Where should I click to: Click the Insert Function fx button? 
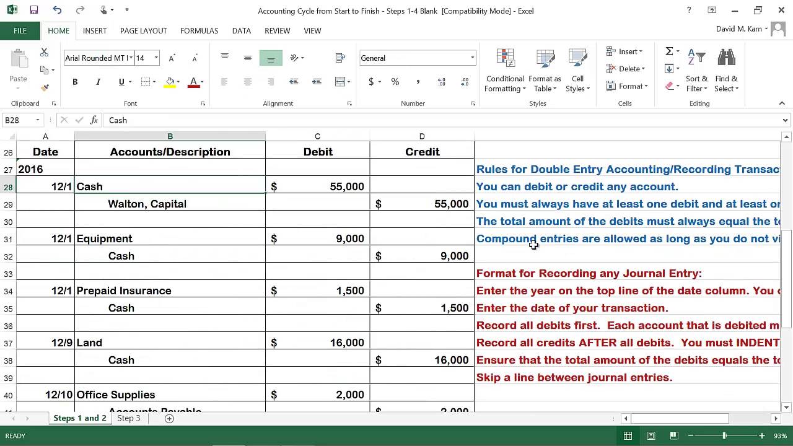point(94,120)
